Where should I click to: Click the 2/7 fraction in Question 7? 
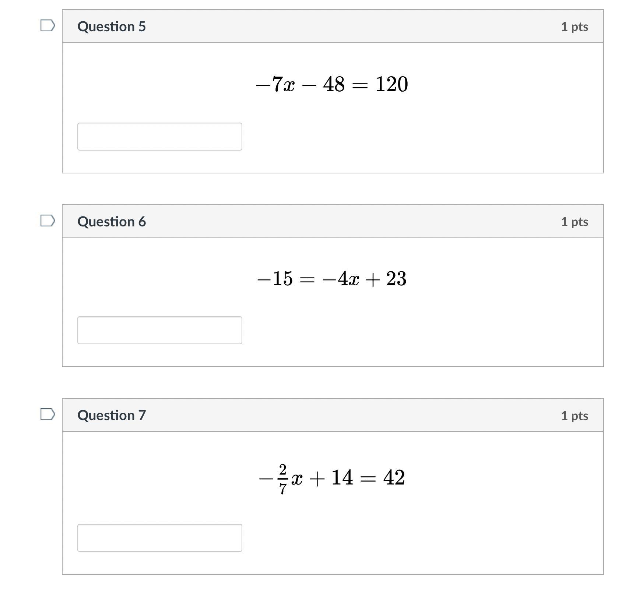point(283,479)
